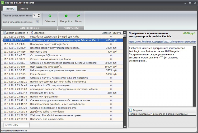Click the Заголовок column header icon
The width and height of the screenshot is (198, 133).
(32, 33)
